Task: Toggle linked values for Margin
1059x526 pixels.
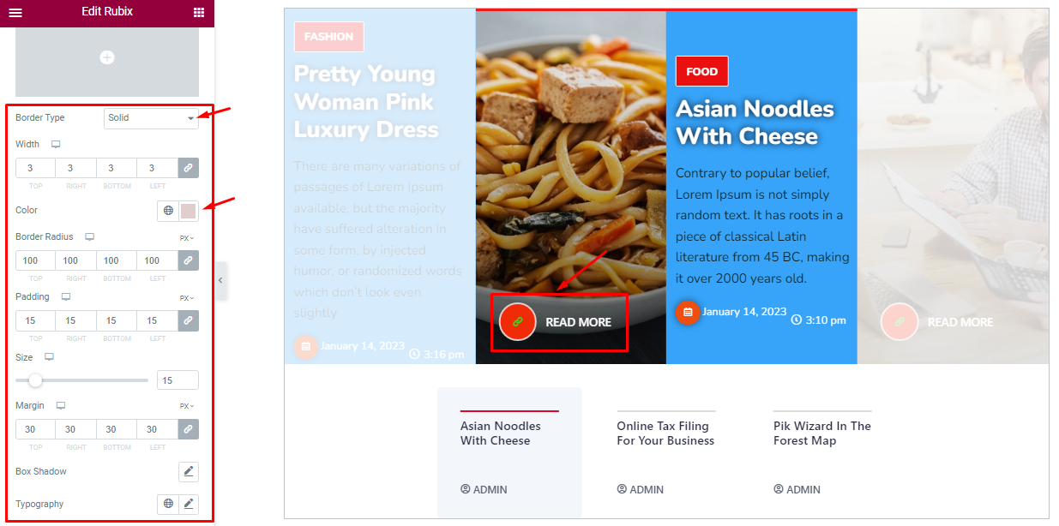Action: [189, 429]
